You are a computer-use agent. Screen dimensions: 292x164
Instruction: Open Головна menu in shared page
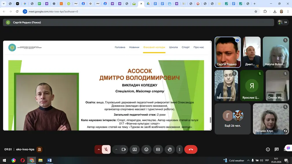[120, 47]
